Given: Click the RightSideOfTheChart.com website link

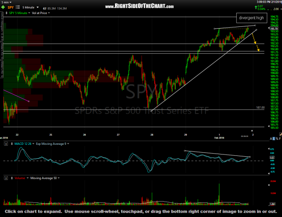Looking at the screenshot, I should coord(139,6).
